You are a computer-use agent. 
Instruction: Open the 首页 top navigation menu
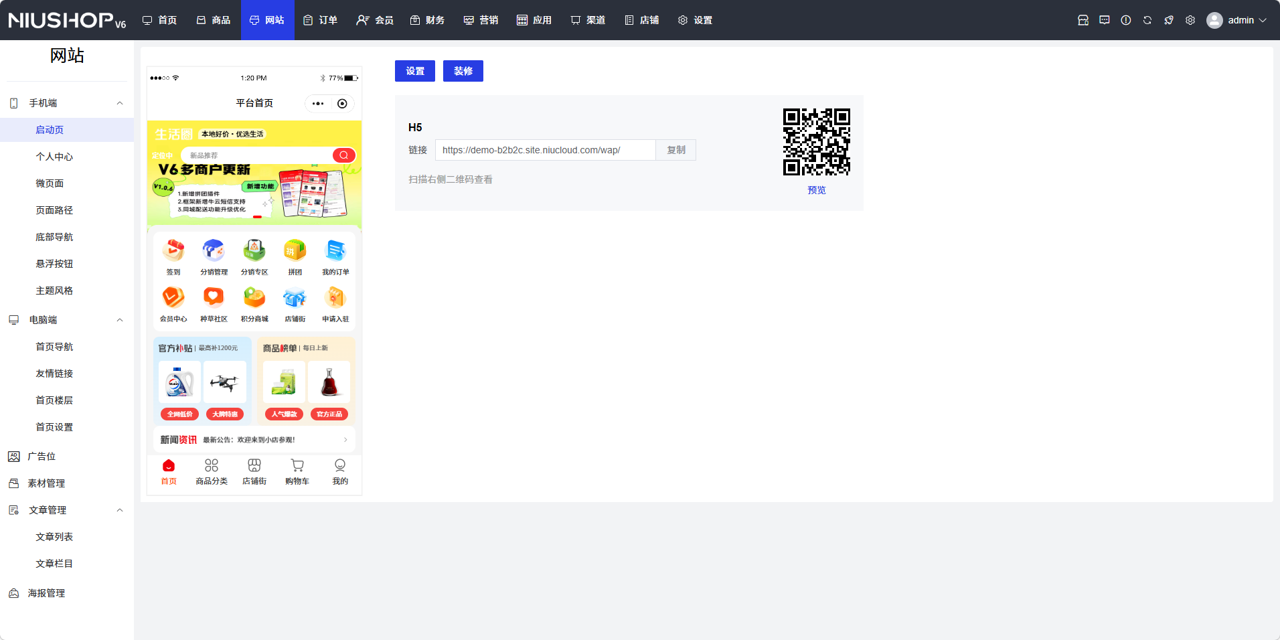tap(160, 20)
